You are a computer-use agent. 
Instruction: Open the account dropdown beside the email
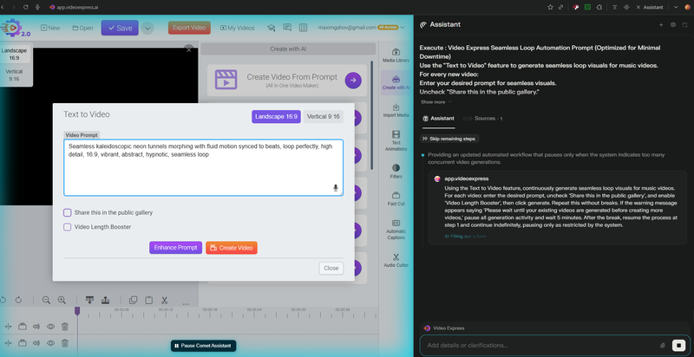coord(404,28)
